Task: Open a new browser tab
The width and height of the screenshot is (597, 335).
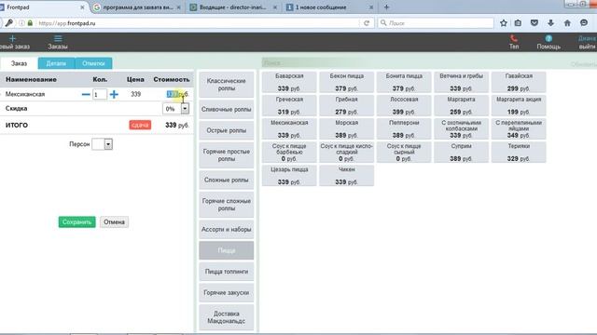Action: point(386,7)
